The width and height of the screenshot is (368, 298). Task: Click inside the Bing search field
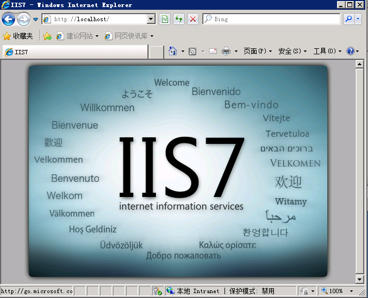pos(272,19)
